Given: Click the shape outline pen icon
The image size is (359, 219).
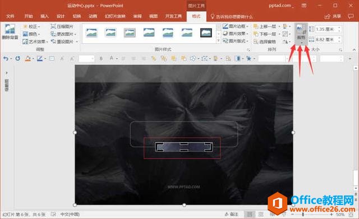Looking at the screenshot, I should pyautogui.click(x=40, y=59).
